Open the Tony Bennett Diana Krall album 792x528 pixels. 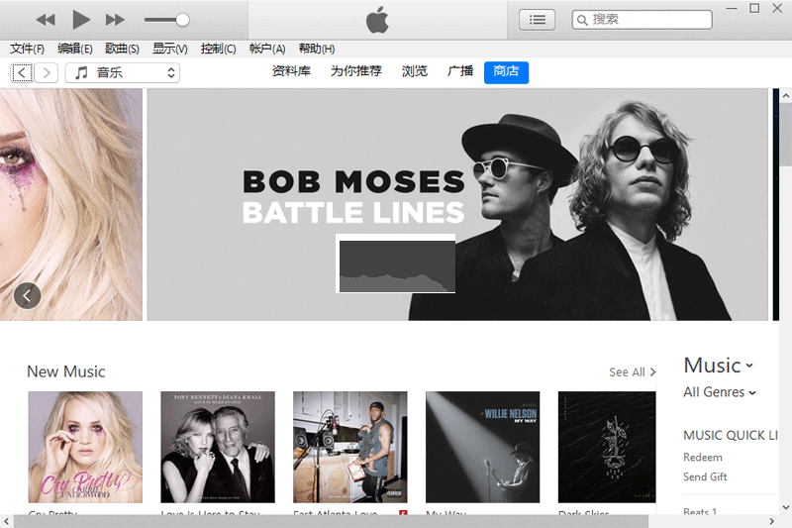(x=218, y=447)
